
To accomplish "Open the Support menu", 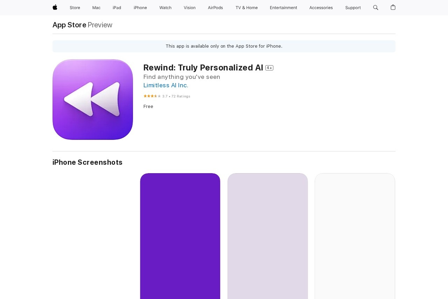I will pyautogui.click(x=353, y=8).
